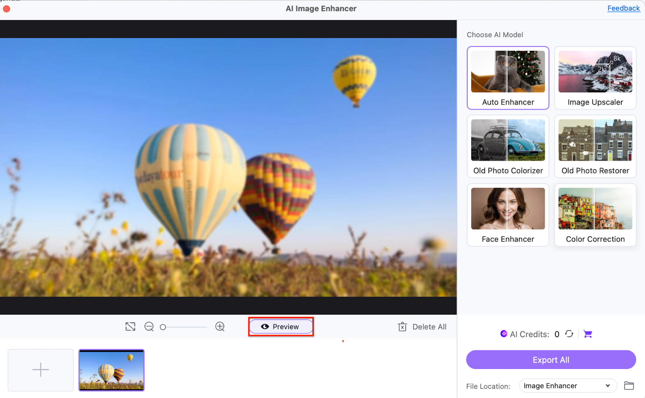Screen dimensions: 645x398
Task: Open the output folder icon
Action: click(x=629, y=386)
